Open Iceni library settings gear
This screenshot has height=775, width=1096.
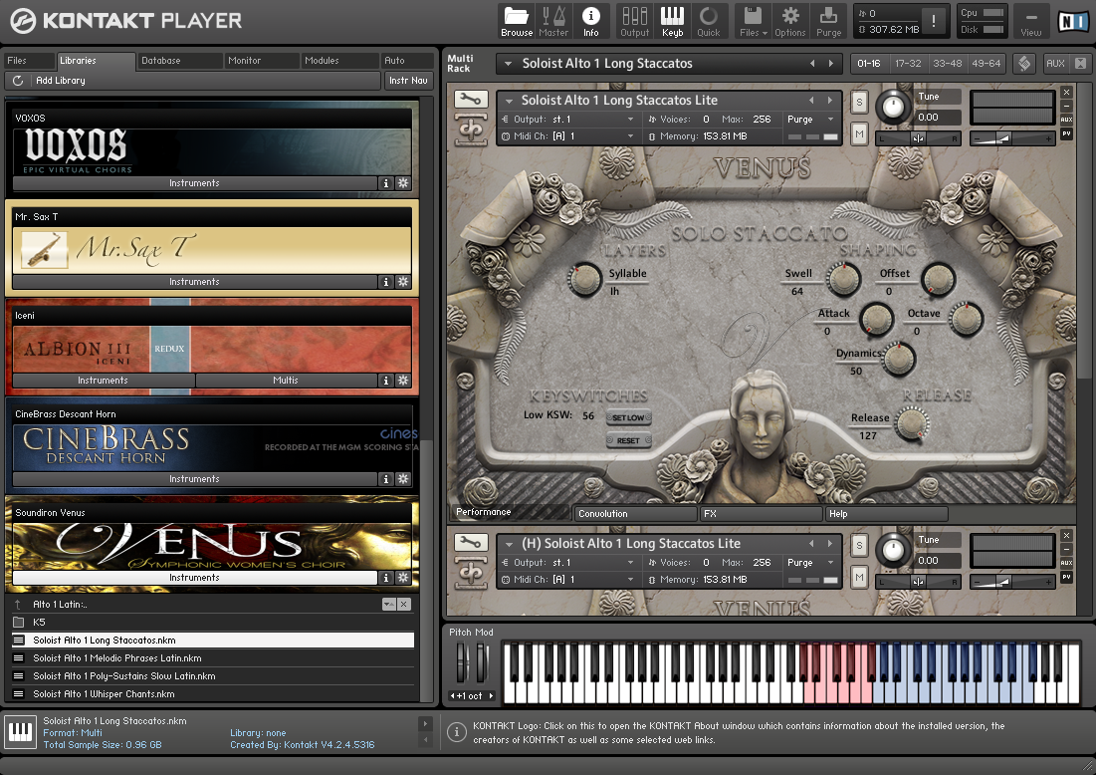pyautogui.click(x=403, y=381)
